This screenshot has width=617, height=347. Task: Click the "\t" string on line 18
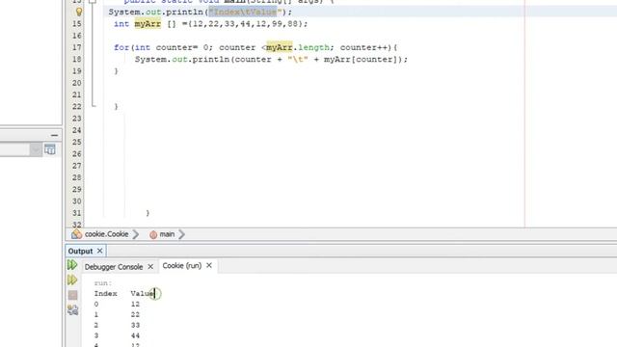click(298, 60)
